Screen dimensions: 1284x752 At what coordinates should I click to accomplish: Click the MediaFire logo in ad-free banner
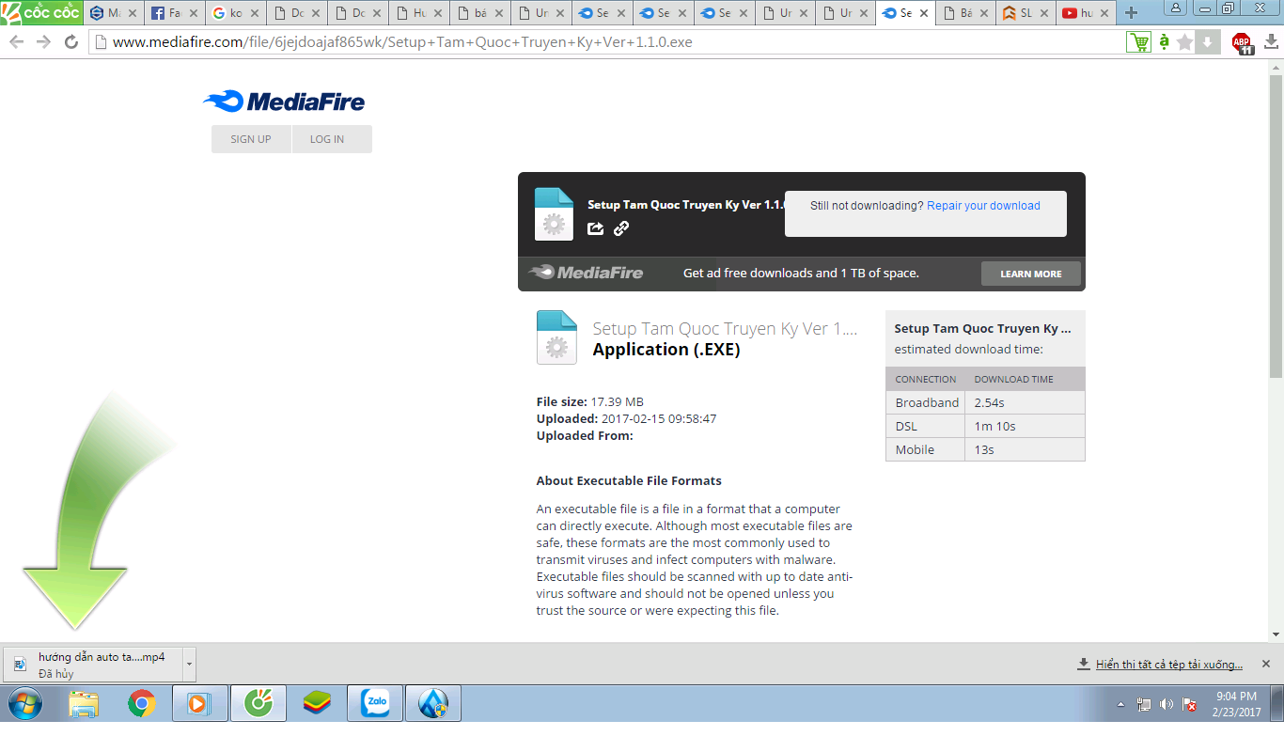click(x=586, y=273)
